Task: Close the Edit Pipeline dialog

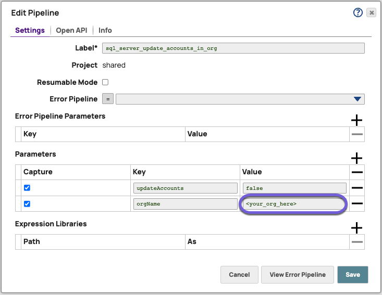Action: coord(371,12)
